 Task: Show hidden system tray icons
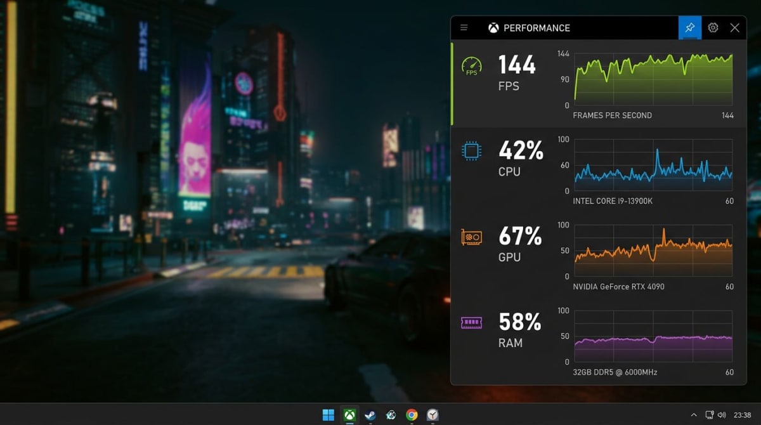694,415
